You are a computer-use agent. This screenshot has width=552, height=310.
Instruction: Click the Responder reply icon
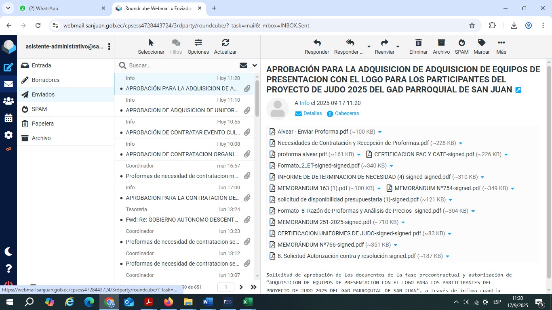[x=317, y=43]
